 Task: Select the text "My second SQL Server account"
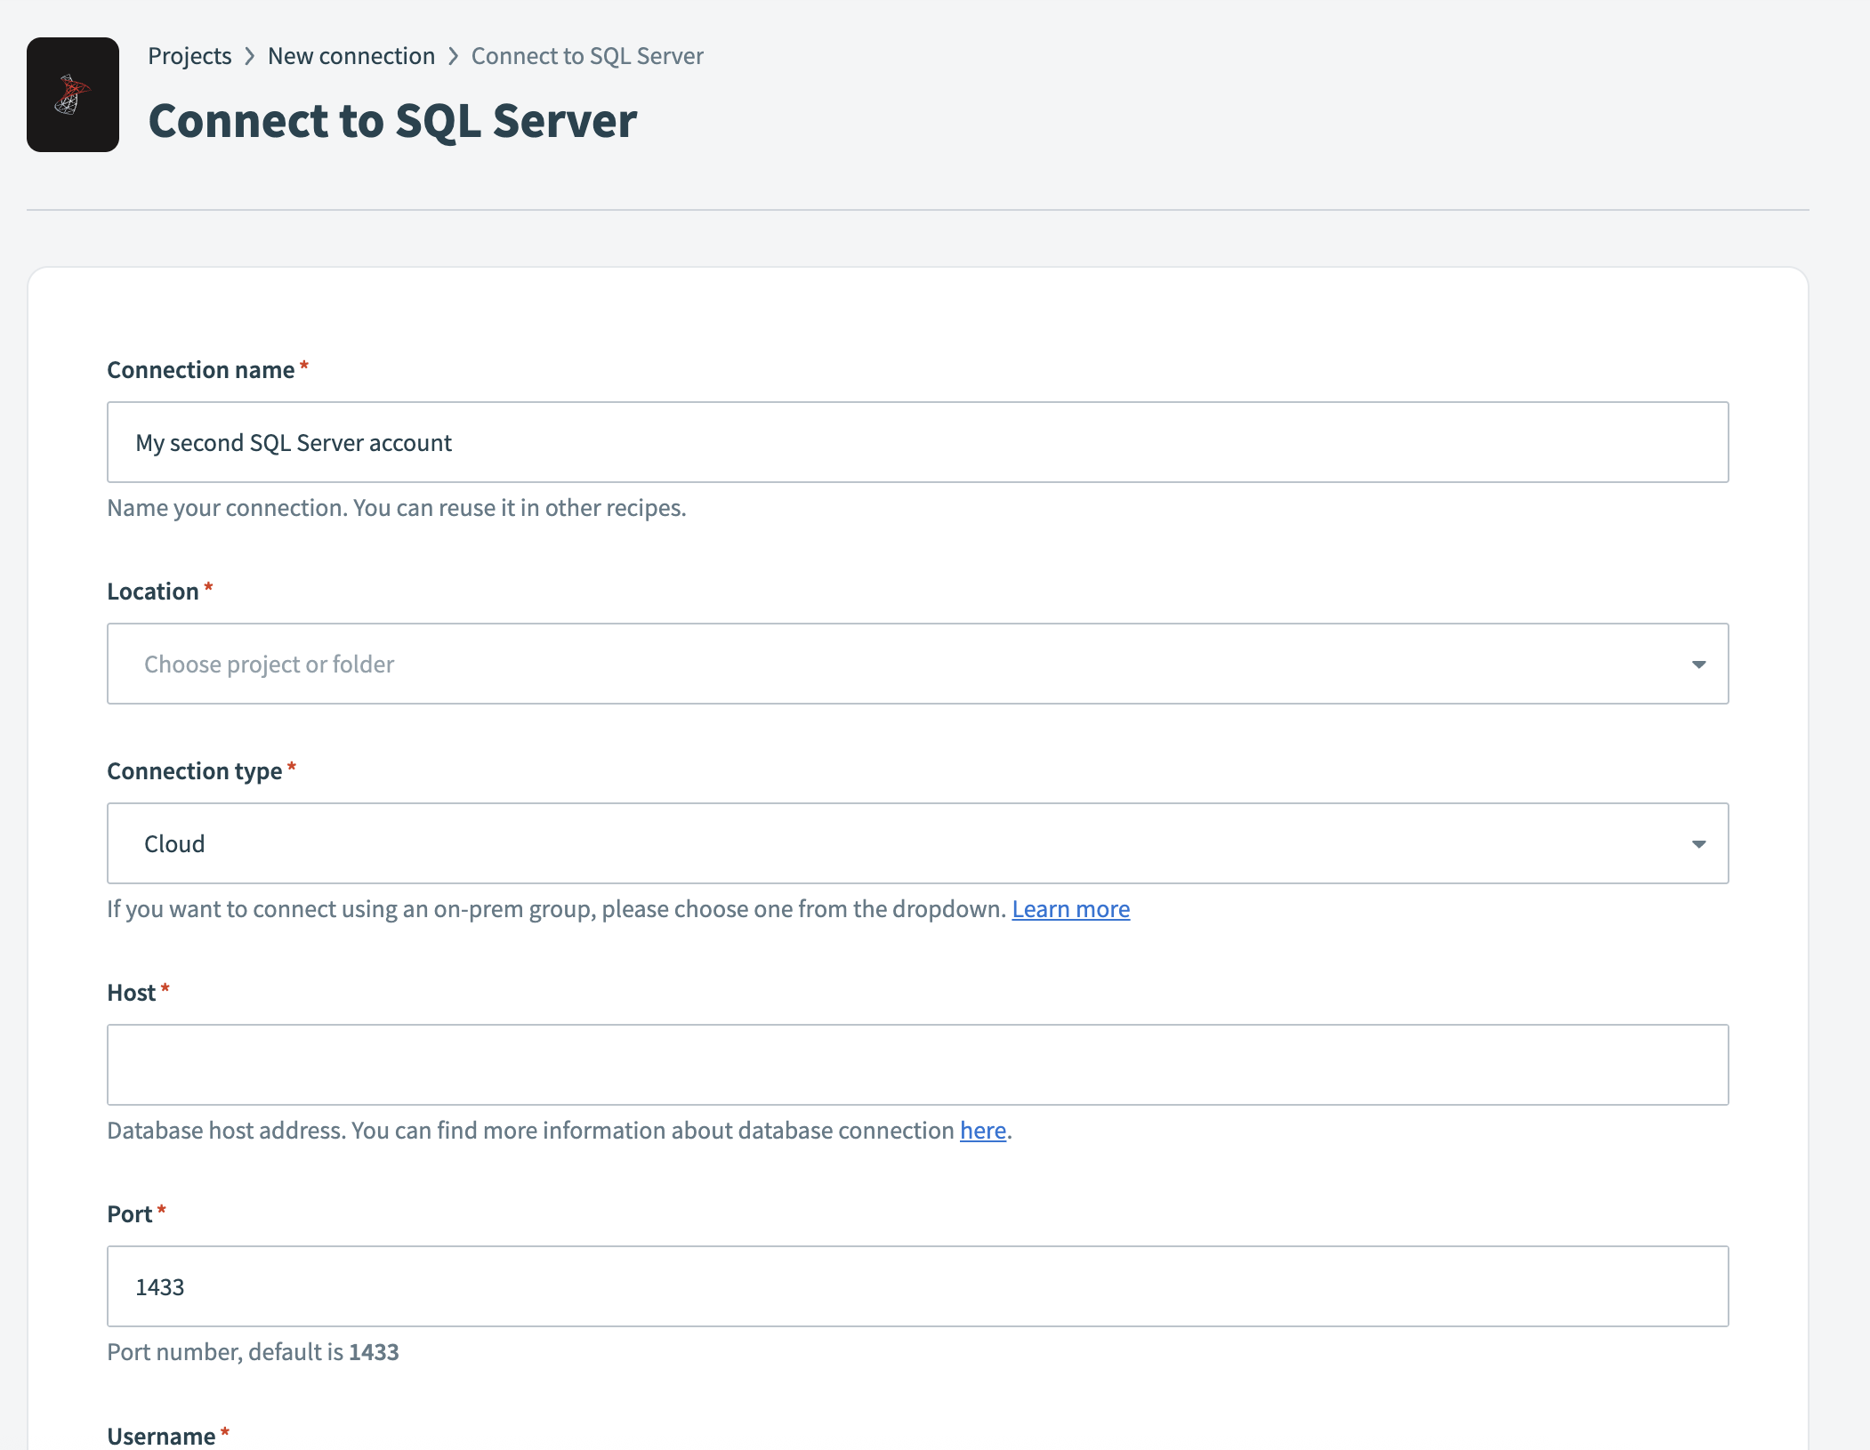(x=294, y=442)
